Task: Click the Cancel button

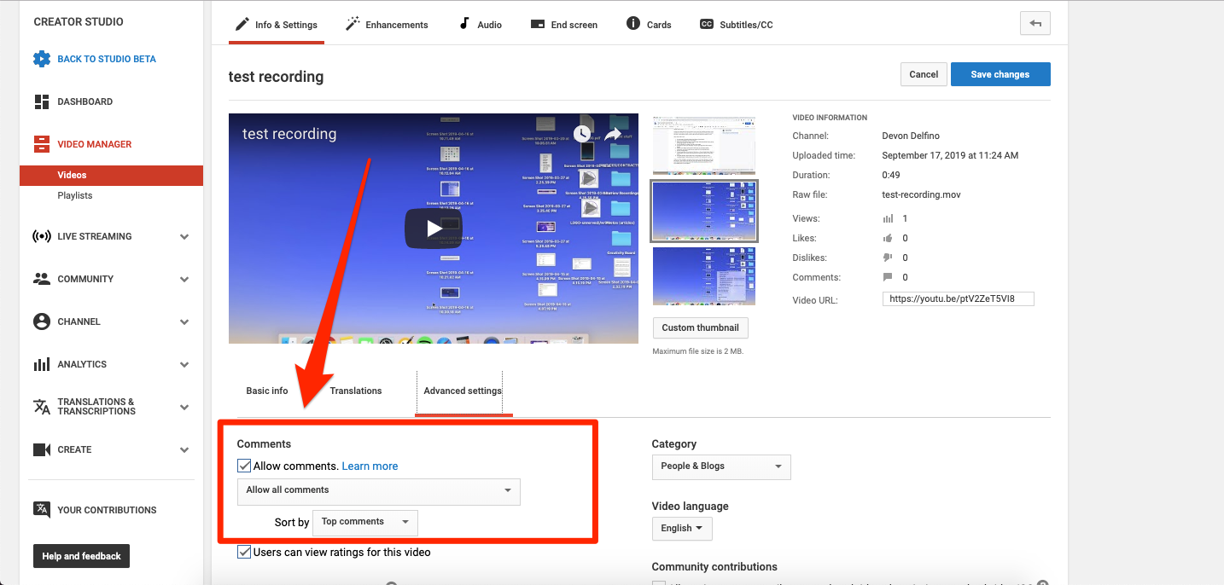Action: point(924,74)
